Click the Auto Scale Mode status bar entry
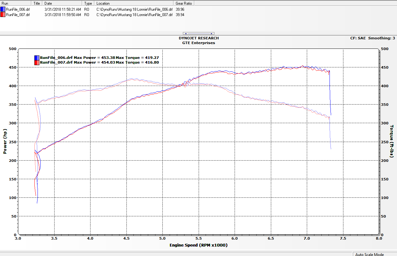 click(370, 254)
